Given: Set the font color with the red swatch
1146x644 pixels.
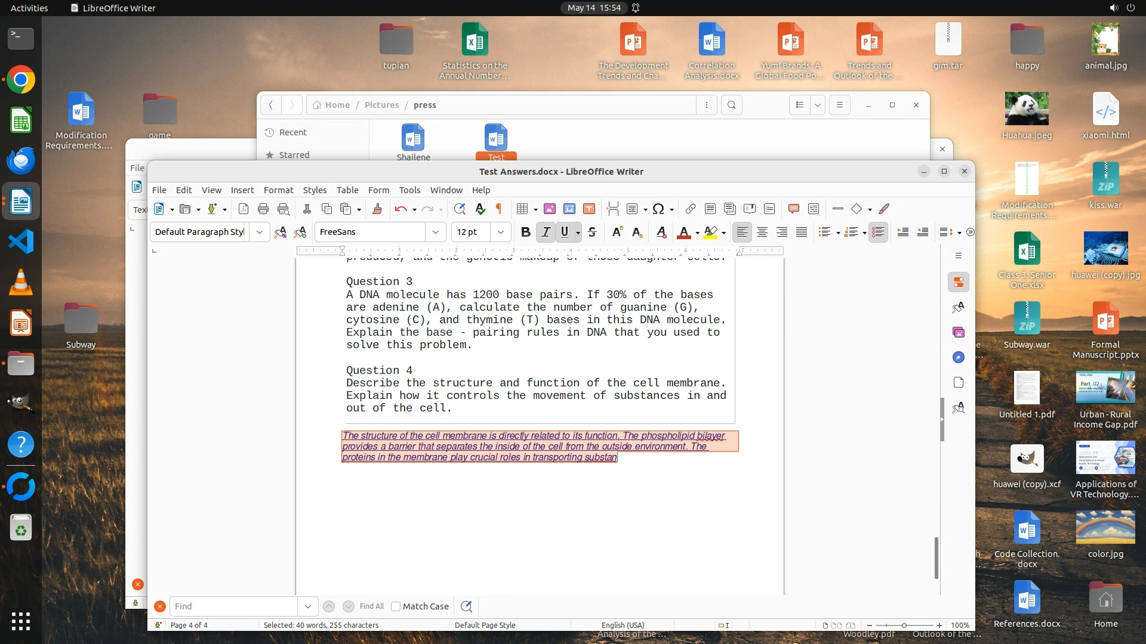Looking at the screenshot, I should click(x=684, y=232).
